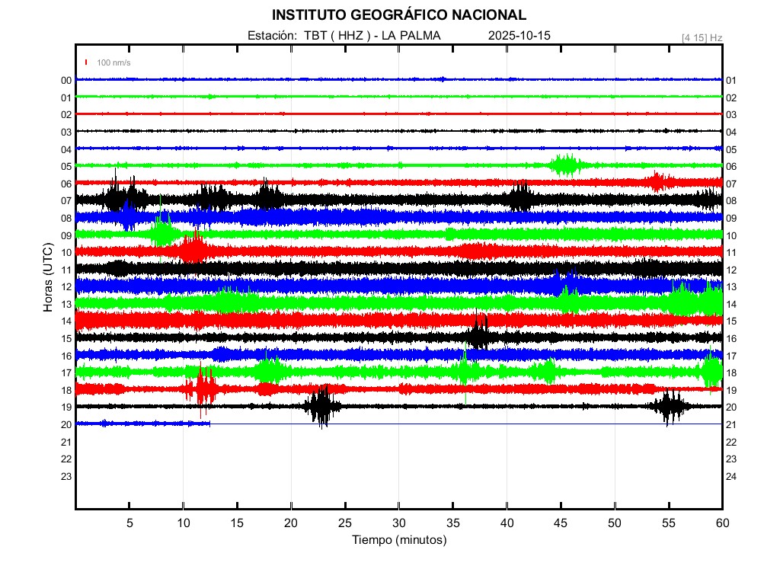Click the Tiempo (minutos) axis label
Image resolution: width=780 pixels, height=585 pixels.
398,540
